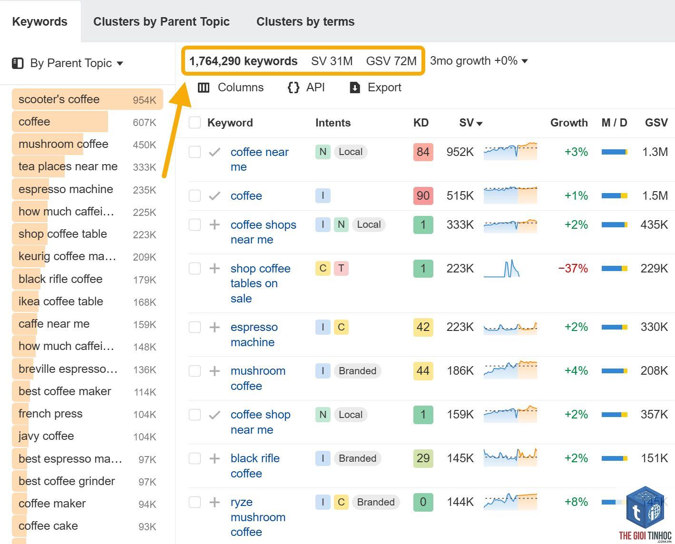Click the GSV column header
The height and width of the screenshot is (544, 675).
coord(656,123)
